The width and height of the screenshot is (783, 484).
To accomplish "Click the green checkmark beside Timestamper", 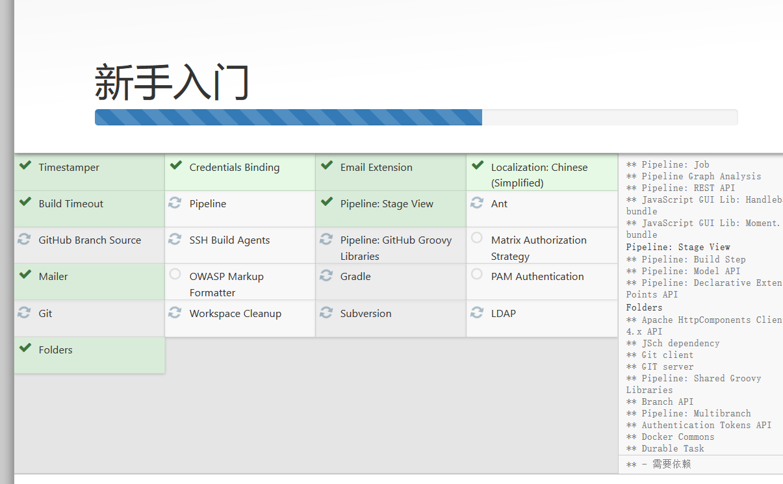I will point(25,166).
